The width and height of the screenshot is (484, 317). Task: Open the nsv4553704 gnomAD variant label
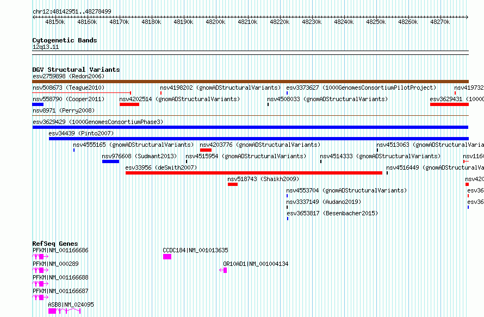346,190
